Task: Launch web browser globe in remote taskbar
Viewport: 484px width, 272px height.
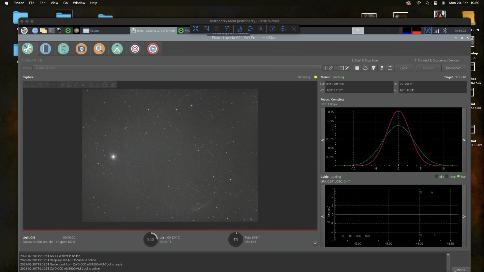Action: pyautogui.click(x=35, y=31)
